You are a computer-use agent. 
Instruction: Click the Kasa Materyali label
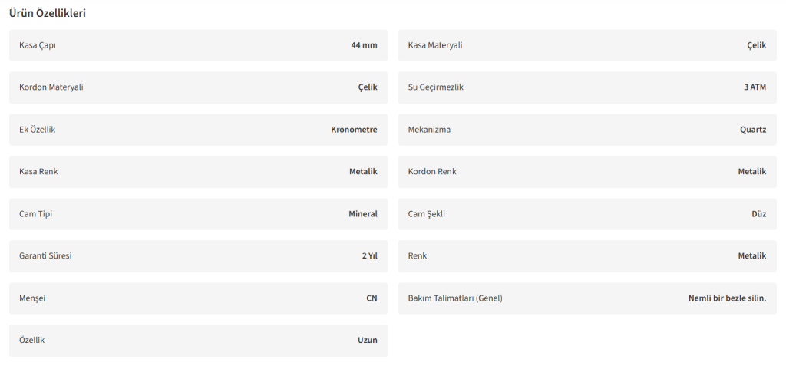click(435, 45)
